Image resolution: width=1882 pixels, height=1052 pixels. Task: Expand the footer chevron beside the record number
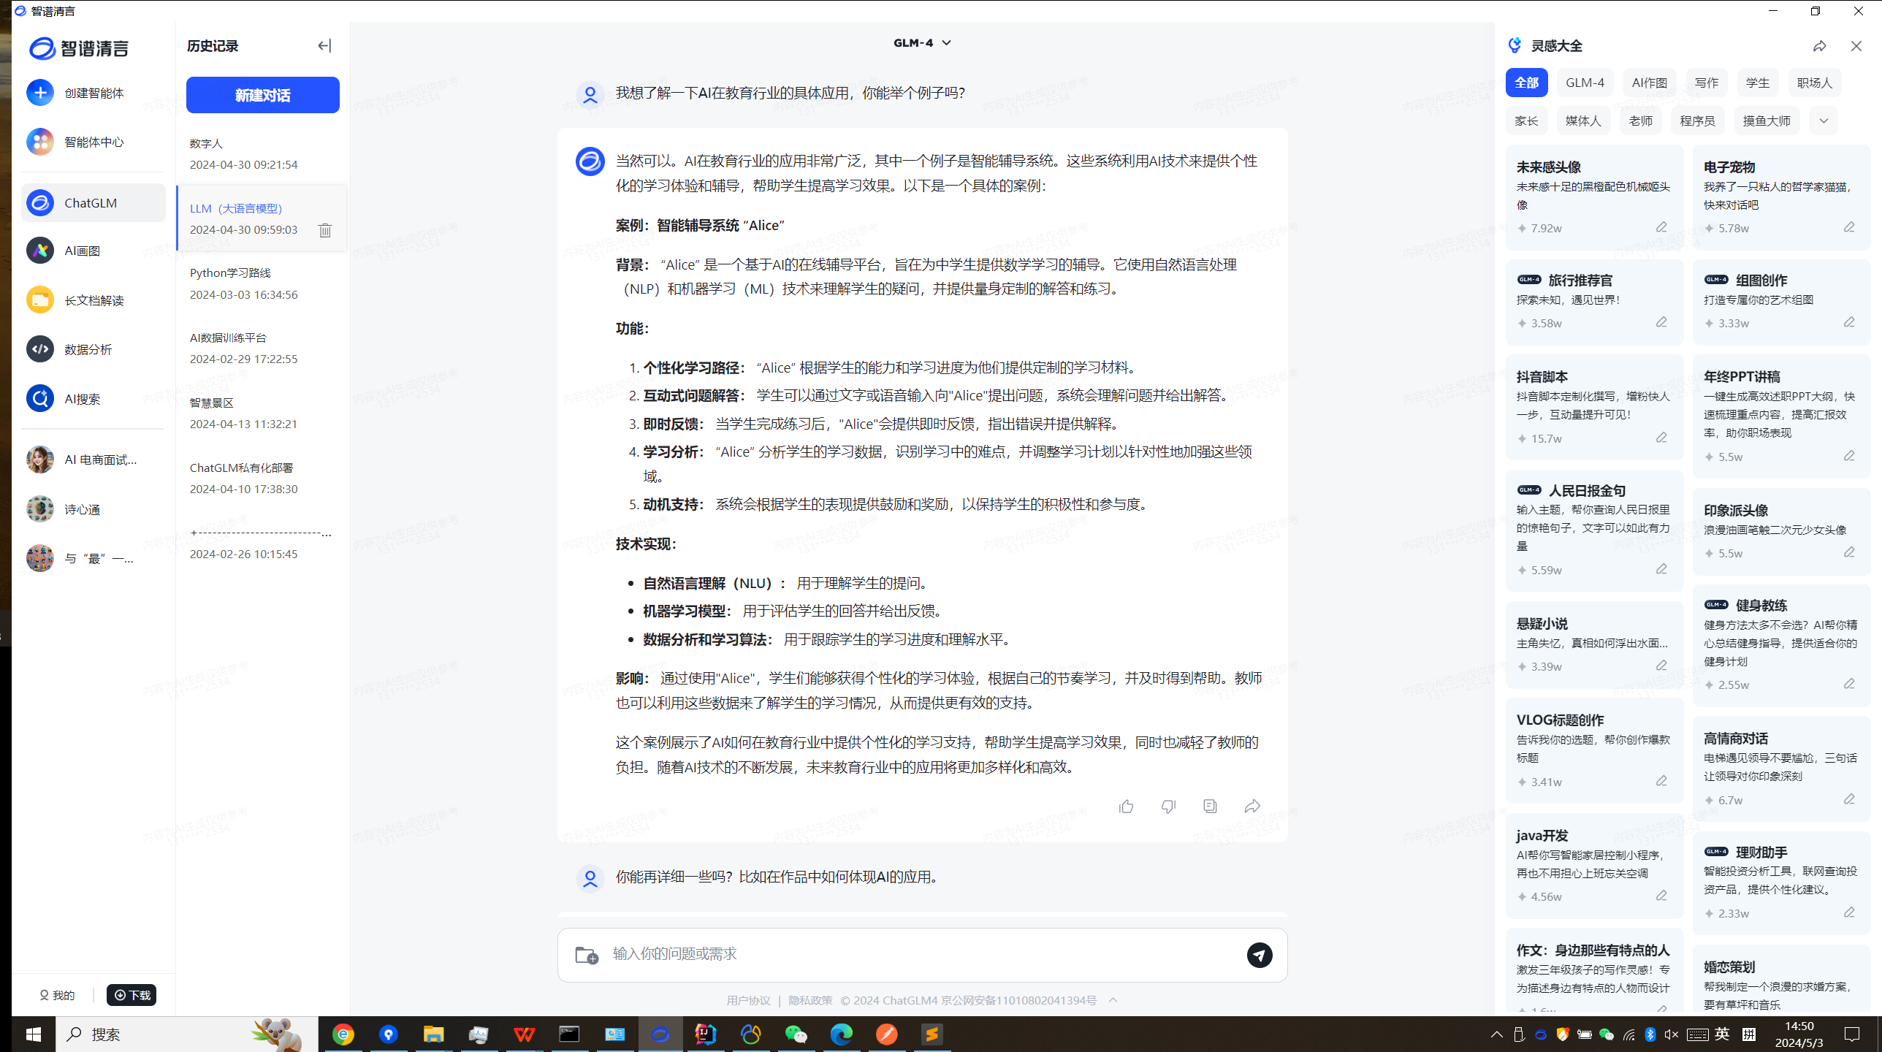click(1113, 1000)
